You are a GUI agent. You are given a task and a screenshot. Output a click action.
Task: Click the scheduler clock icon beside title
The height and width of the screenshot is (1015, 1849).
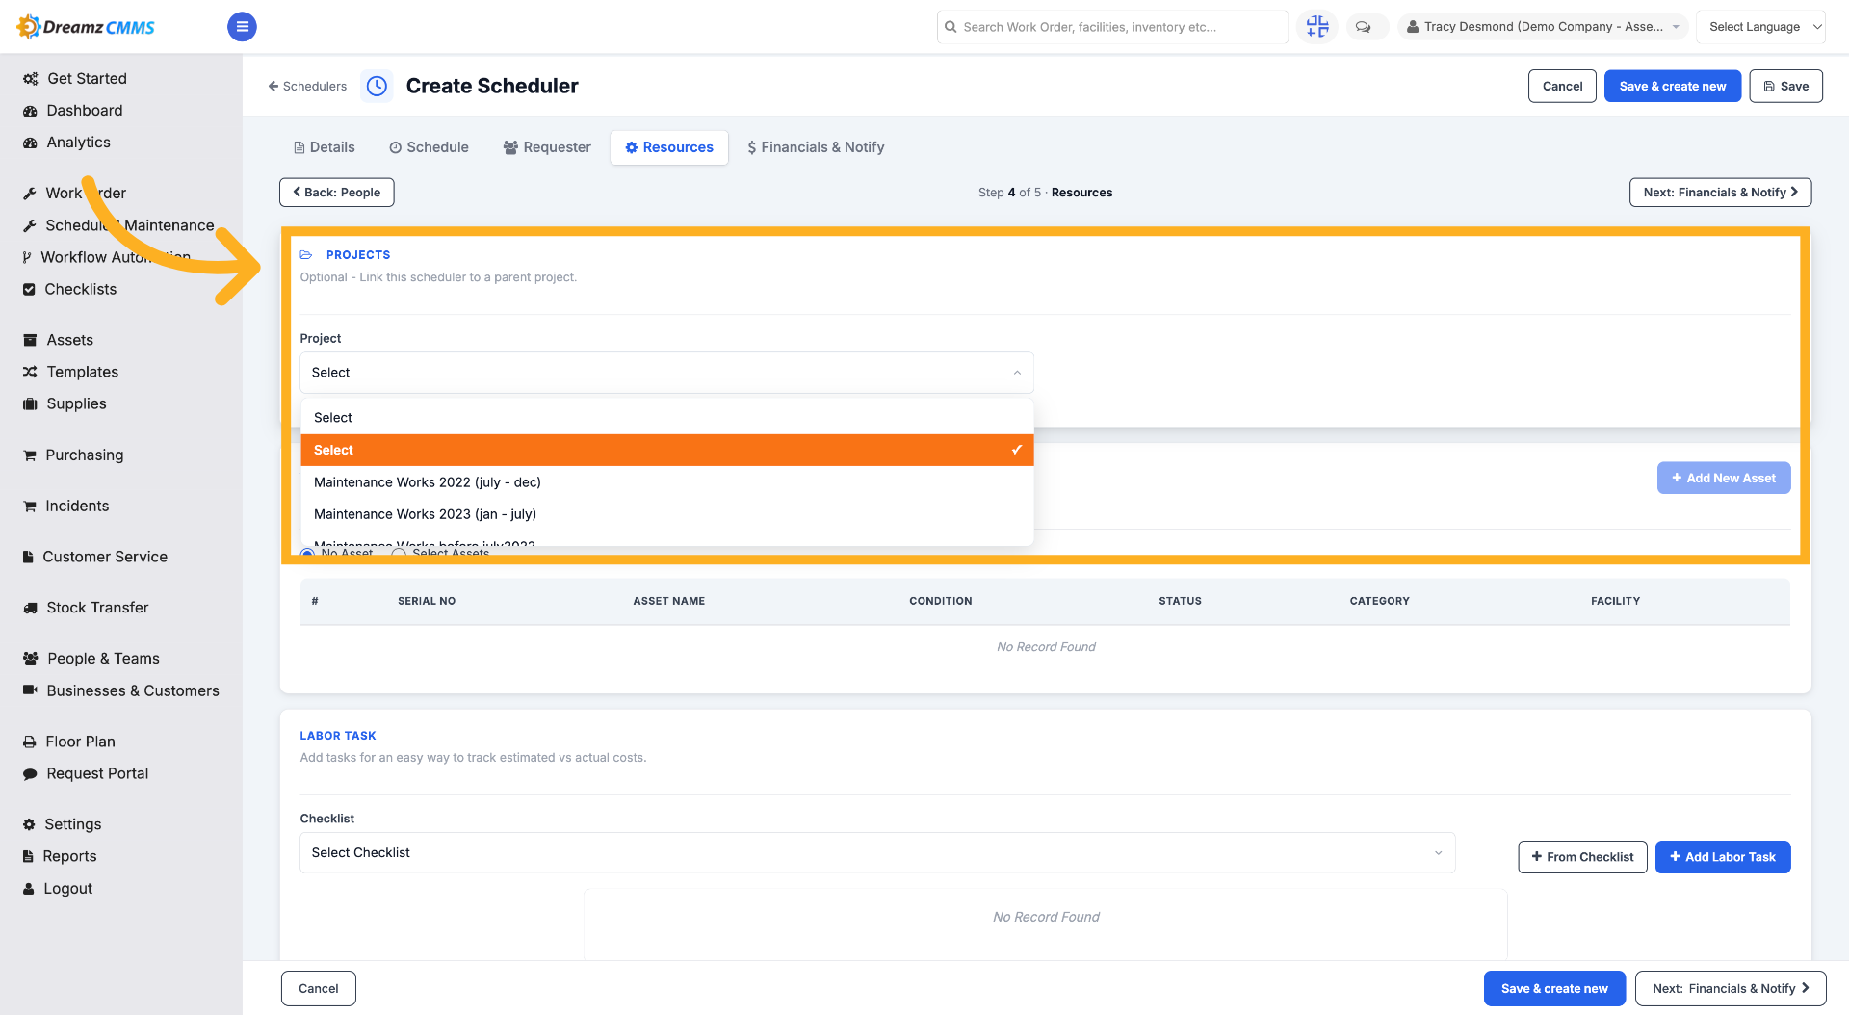coord(378,86)
